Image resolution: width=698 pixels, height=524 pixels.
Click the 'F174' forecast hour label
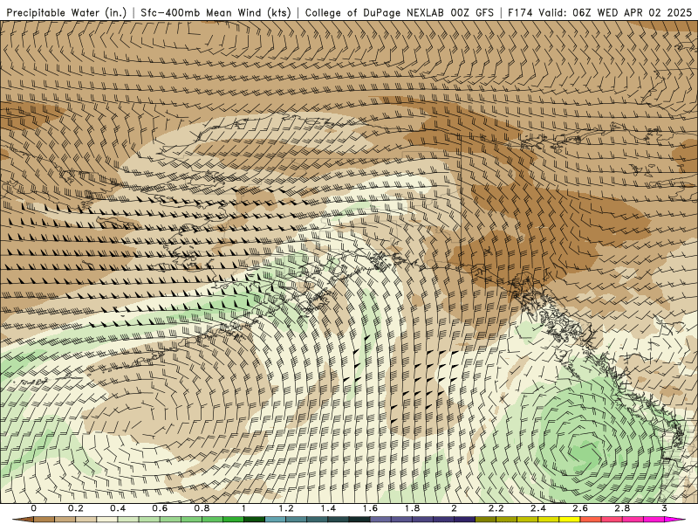pos(520,13)
